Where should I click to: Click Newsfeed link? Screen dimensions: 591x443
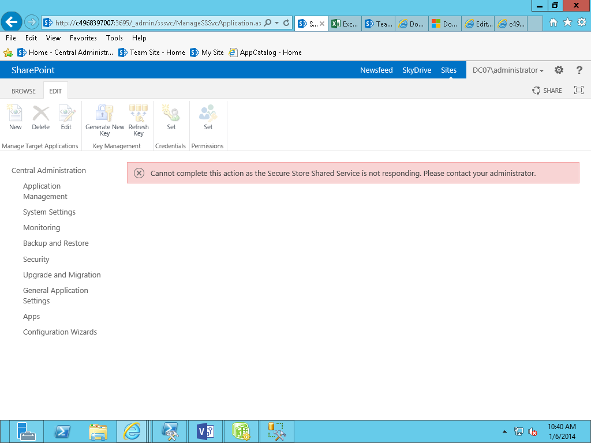click(x=376, y=70)
